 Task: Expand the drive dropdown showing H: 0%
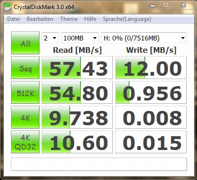click(144, 38)
